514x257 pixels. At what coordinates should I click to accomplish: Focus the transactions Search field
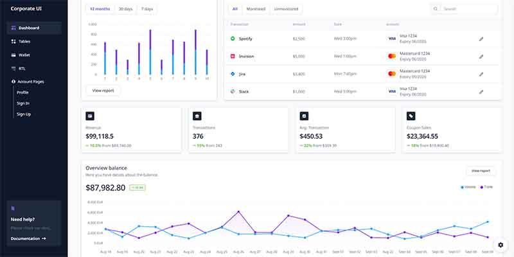pos(469,9)
